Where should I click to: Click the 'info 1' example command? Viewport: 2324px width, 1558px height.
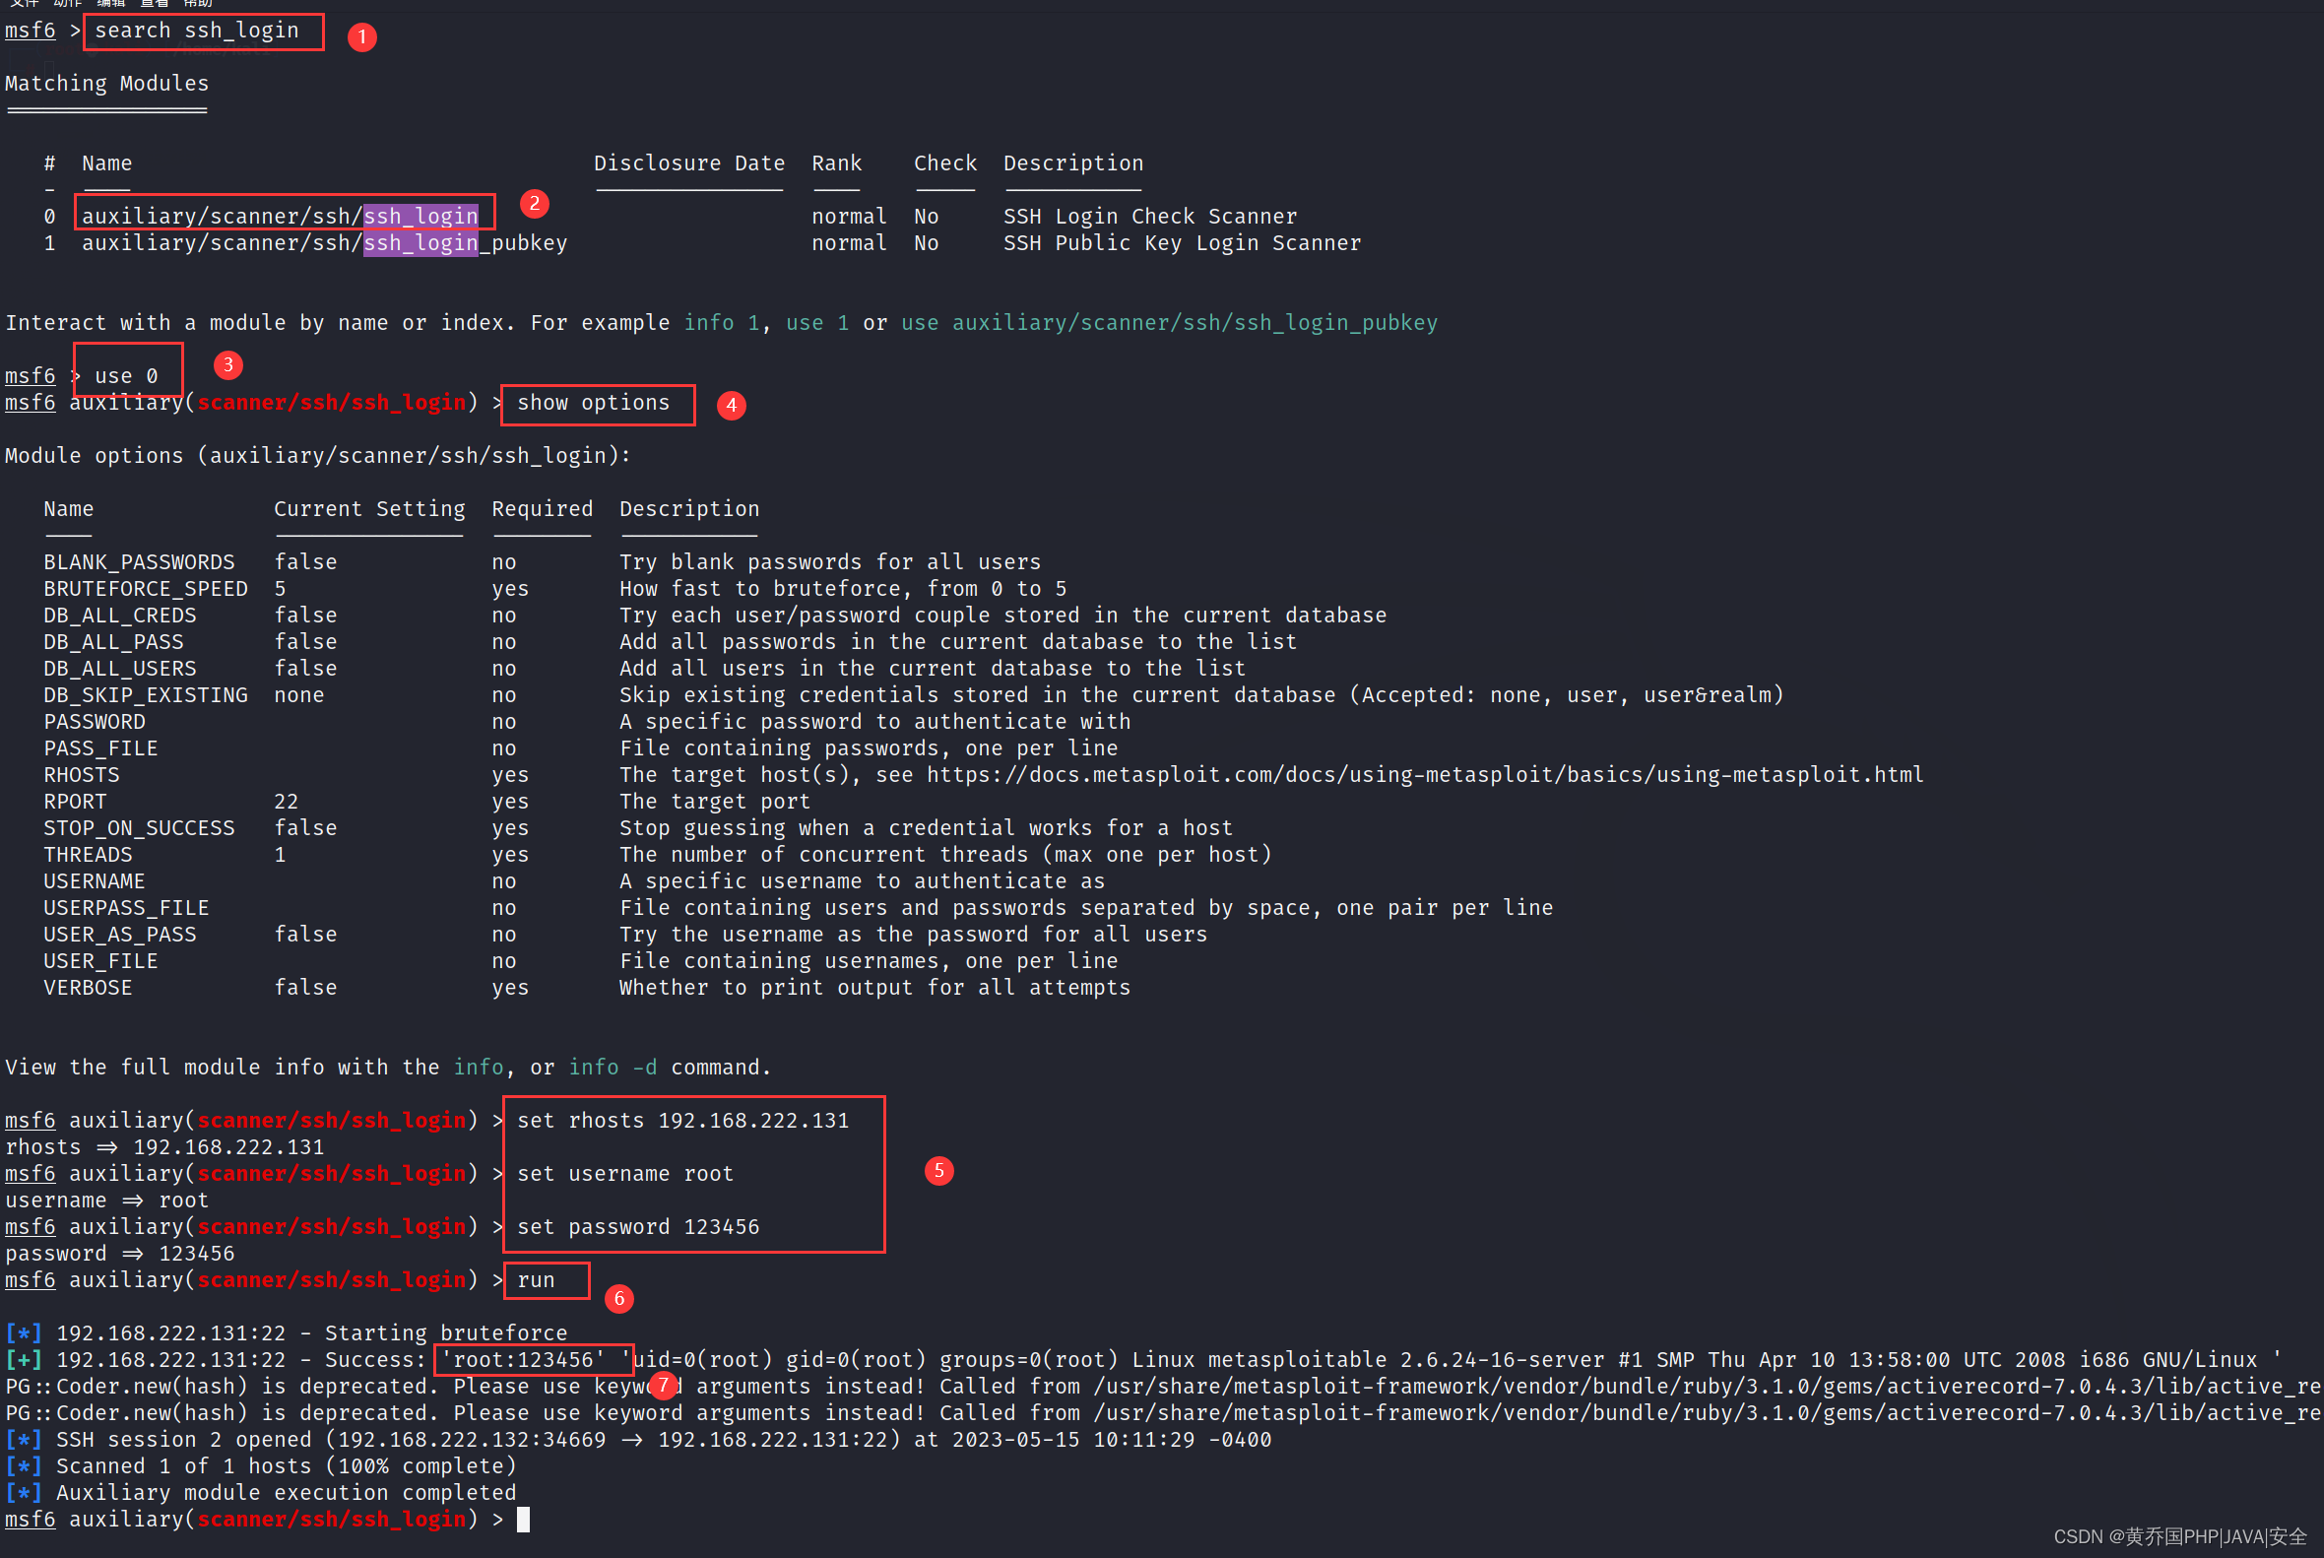[722, 323]
